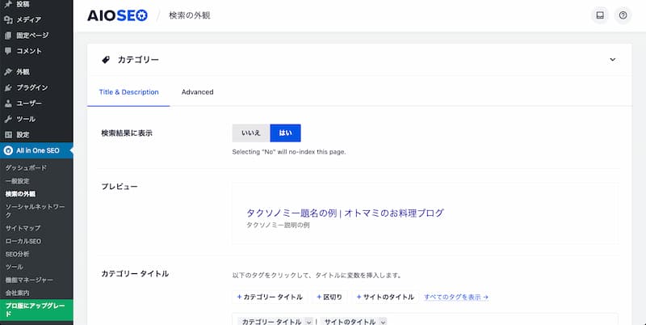Open the カテゴリー タイトル tag dropdown in field

coord(309,322)
